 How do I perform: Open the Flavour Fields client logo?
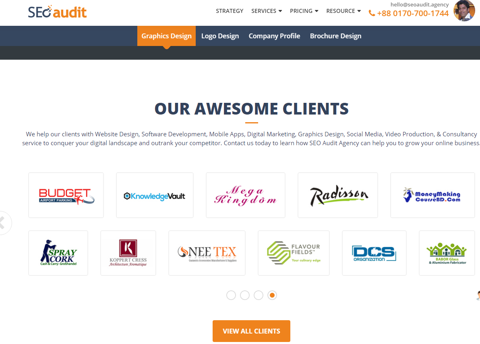click(x=294, y=253)
